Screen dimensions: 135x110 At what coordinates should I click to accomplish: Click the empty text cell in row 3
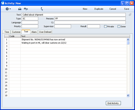tap(73, 46)
